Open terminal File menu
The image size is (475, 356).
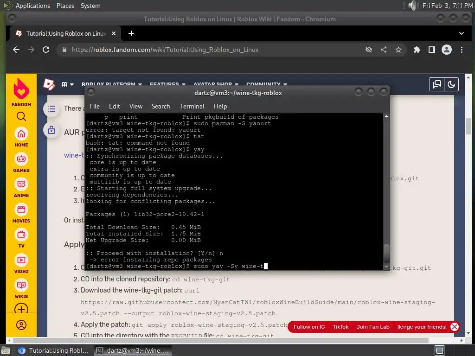pyautogui.click(x=95, y=106)
